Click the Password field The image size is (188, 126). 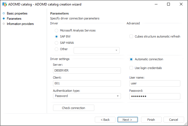[154, 96]
